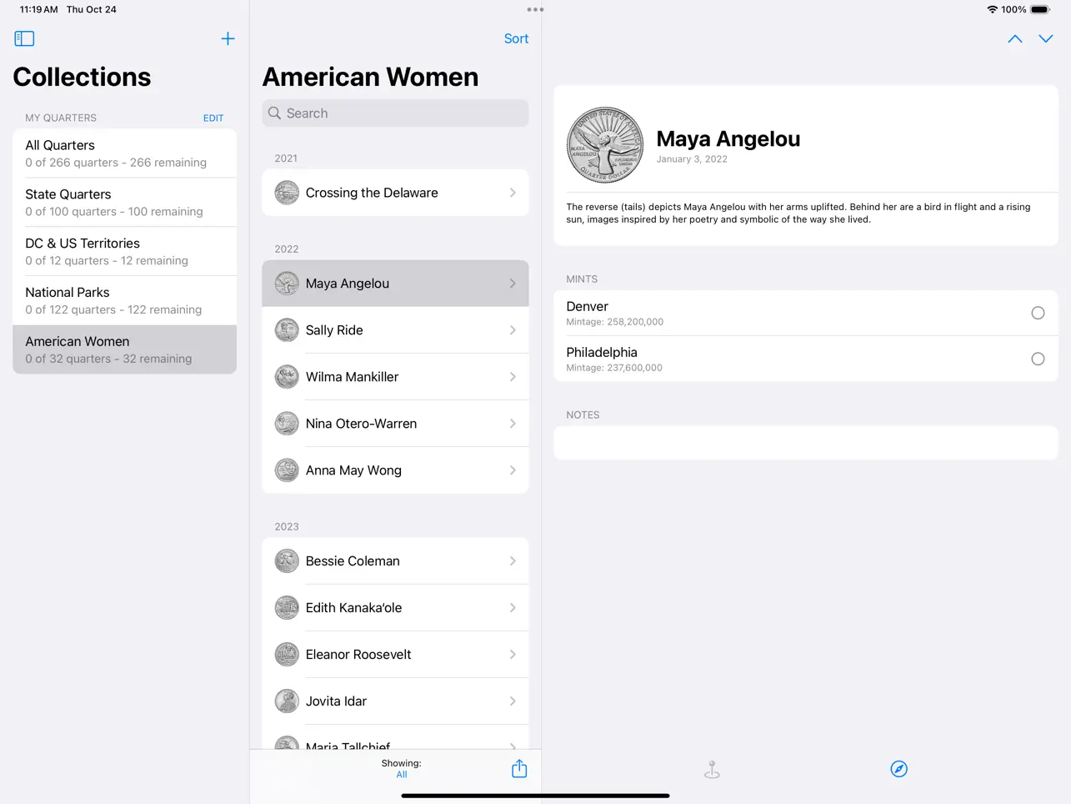Click the Search field
The image size is (1071, 804).
pyautogui.click(x=395, y=113)
